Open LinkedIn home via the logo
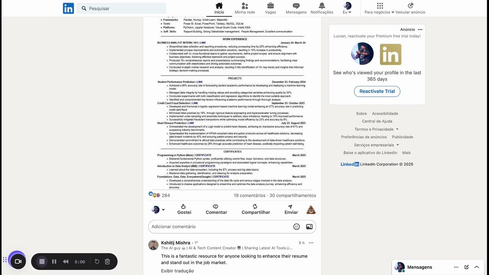Screen dimensions: 489x275 click(x=68, y=8)
